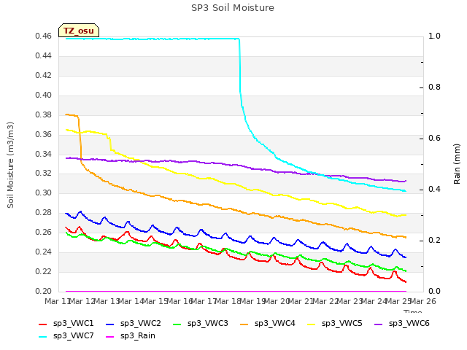Screen dimensions: 467x350
Task: Click the 0.22 left axis tick
Action: (x=44, y=272)
